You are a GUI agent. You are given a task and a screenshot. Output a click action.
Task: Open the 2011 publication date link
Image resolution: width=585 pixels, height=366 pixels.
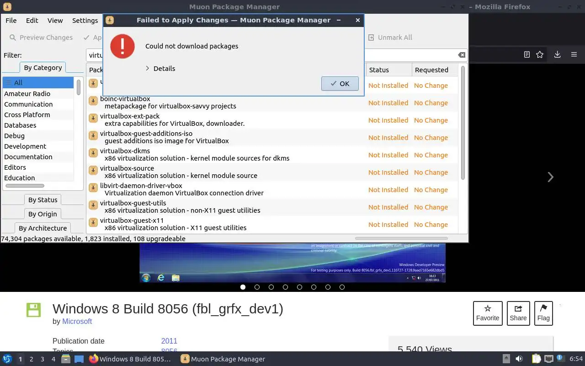point(169,341)
